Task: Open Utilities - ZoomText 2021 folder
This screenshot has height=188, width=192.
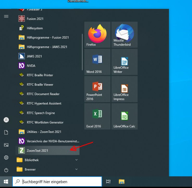Action: tap(47, 132)
